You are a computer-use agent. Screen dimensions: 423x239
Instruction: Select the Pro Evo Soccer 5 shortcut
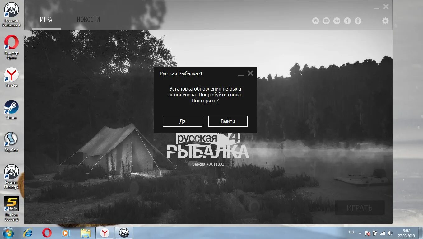pos(12,209)
